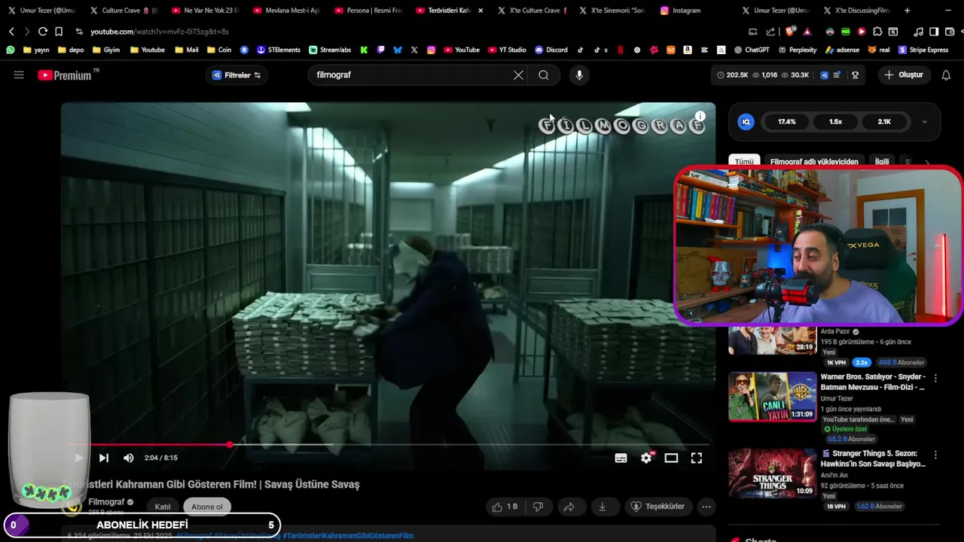Open the YouTube notifications bell
This screenshot has width=964, height=542.
(946, 75)
